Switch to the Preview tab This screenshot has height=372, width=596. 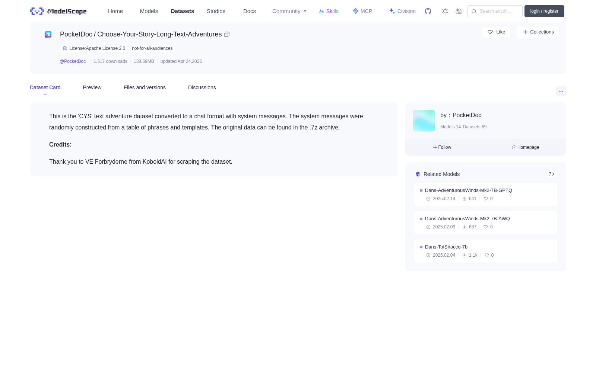(92, 87)
